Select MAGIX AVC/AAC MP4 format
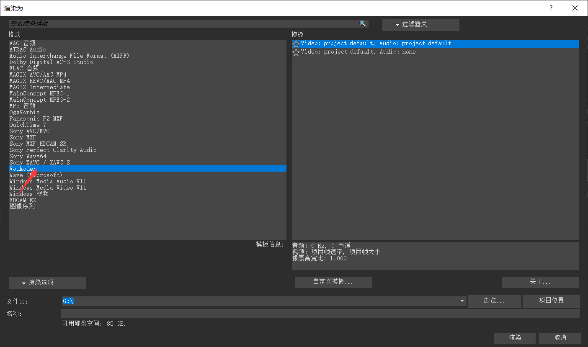This screenshot has height=347, width=588. click(x=147, y=75)
